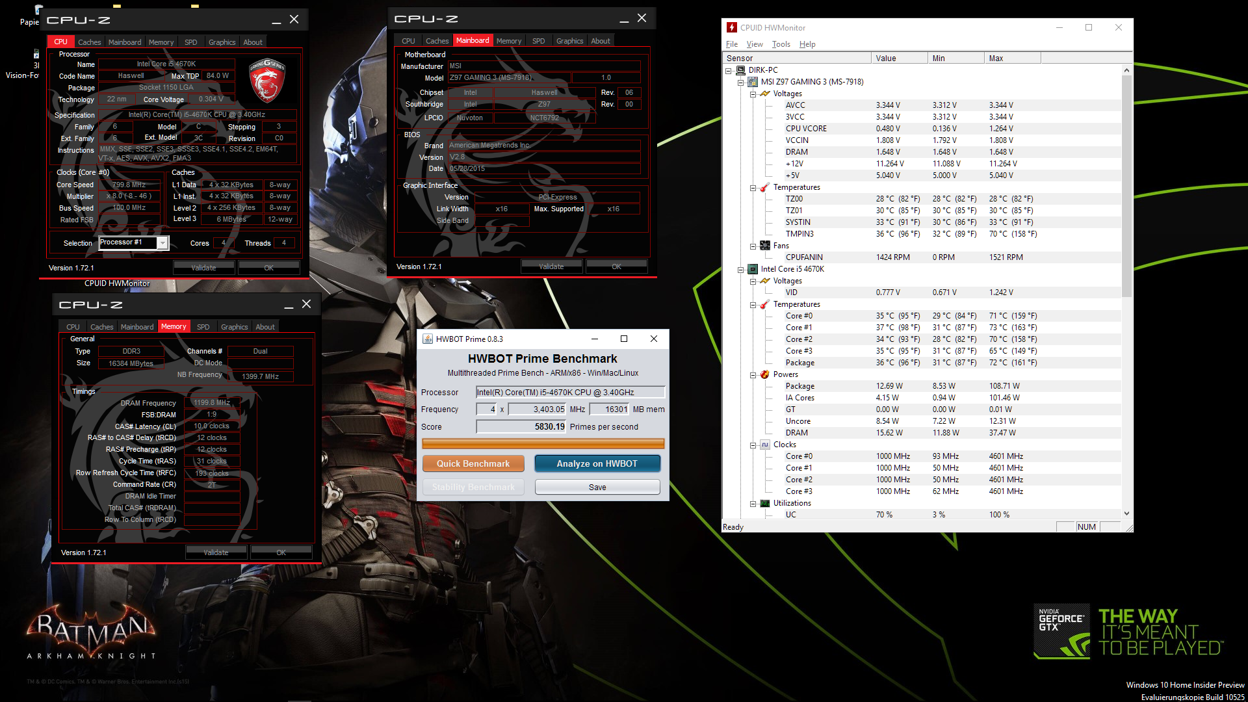Open the Processor #1 selection dropdown
Screen dimensions: 1248x702
(x=163, y=243)
